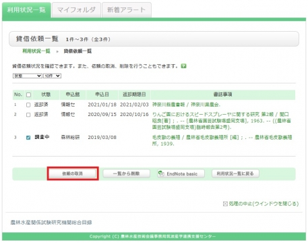Viewport: 308px width, 243px height.
Task: Click the 調査中 status text
Action: click(x=42, y=137)
